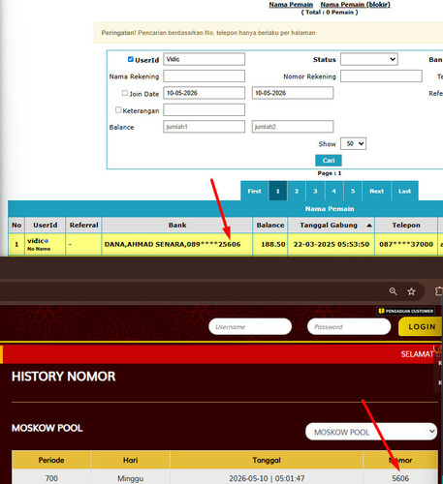The width and height of the screenshot is (443, 484).
Task: Click the 22-03-2025 05:53:50 join date cell
Action: [332, 244]
